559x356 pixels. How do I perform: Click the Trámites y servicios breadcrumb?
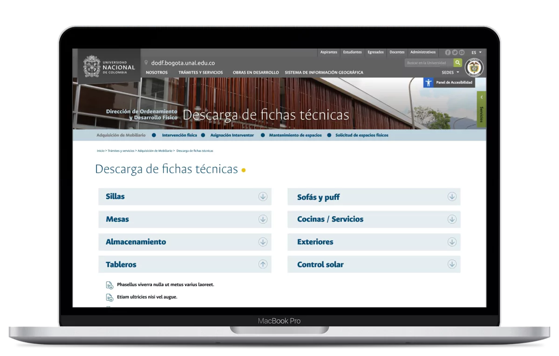121,151
